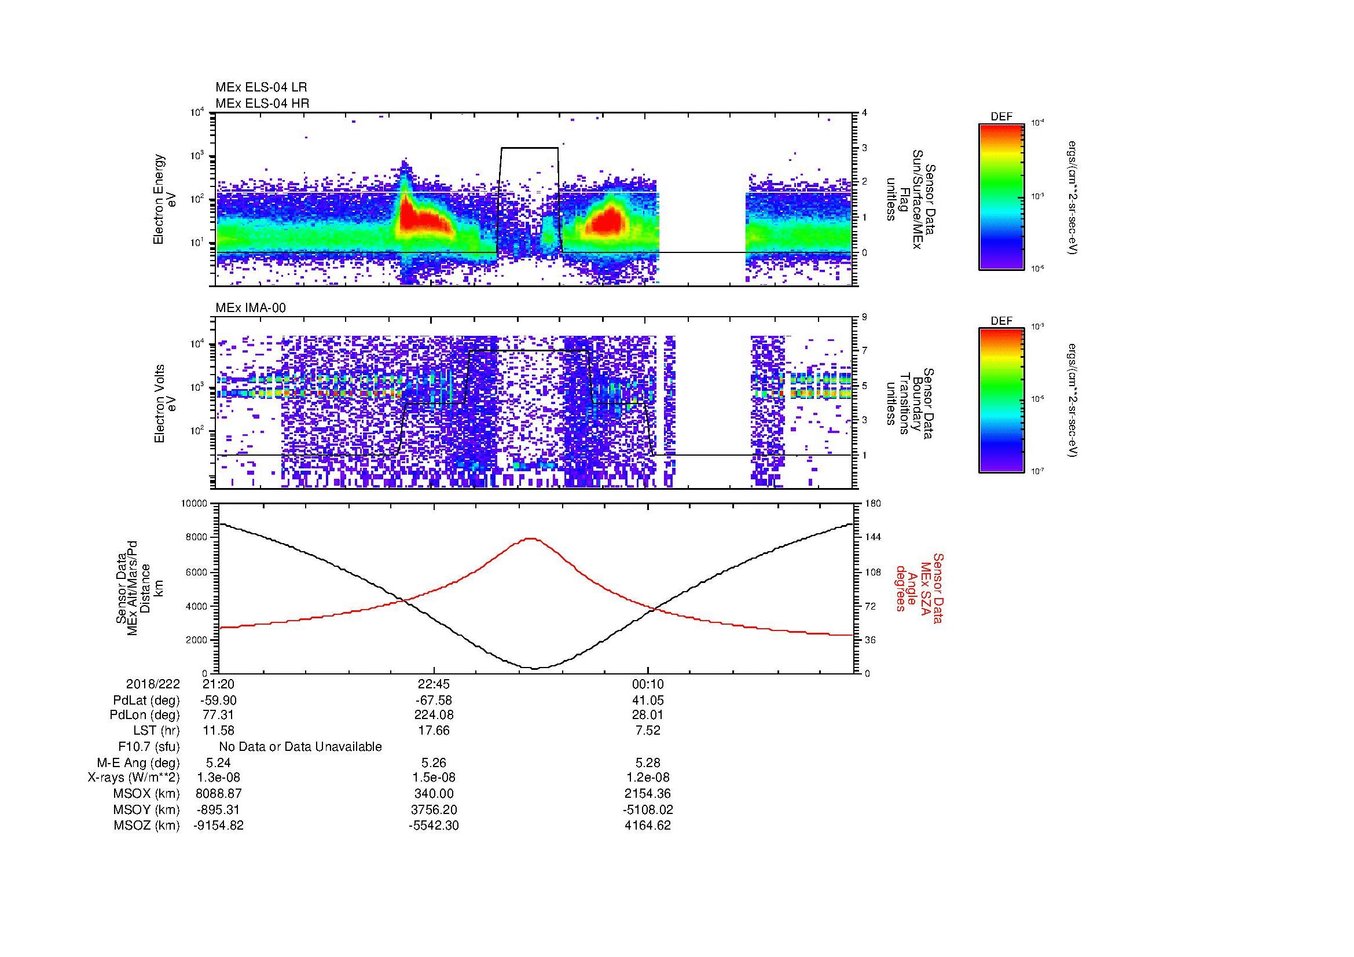Click the M-E Ang value 5.24
The width and height of the screenshot is (1354, 957).
point(218,763)
